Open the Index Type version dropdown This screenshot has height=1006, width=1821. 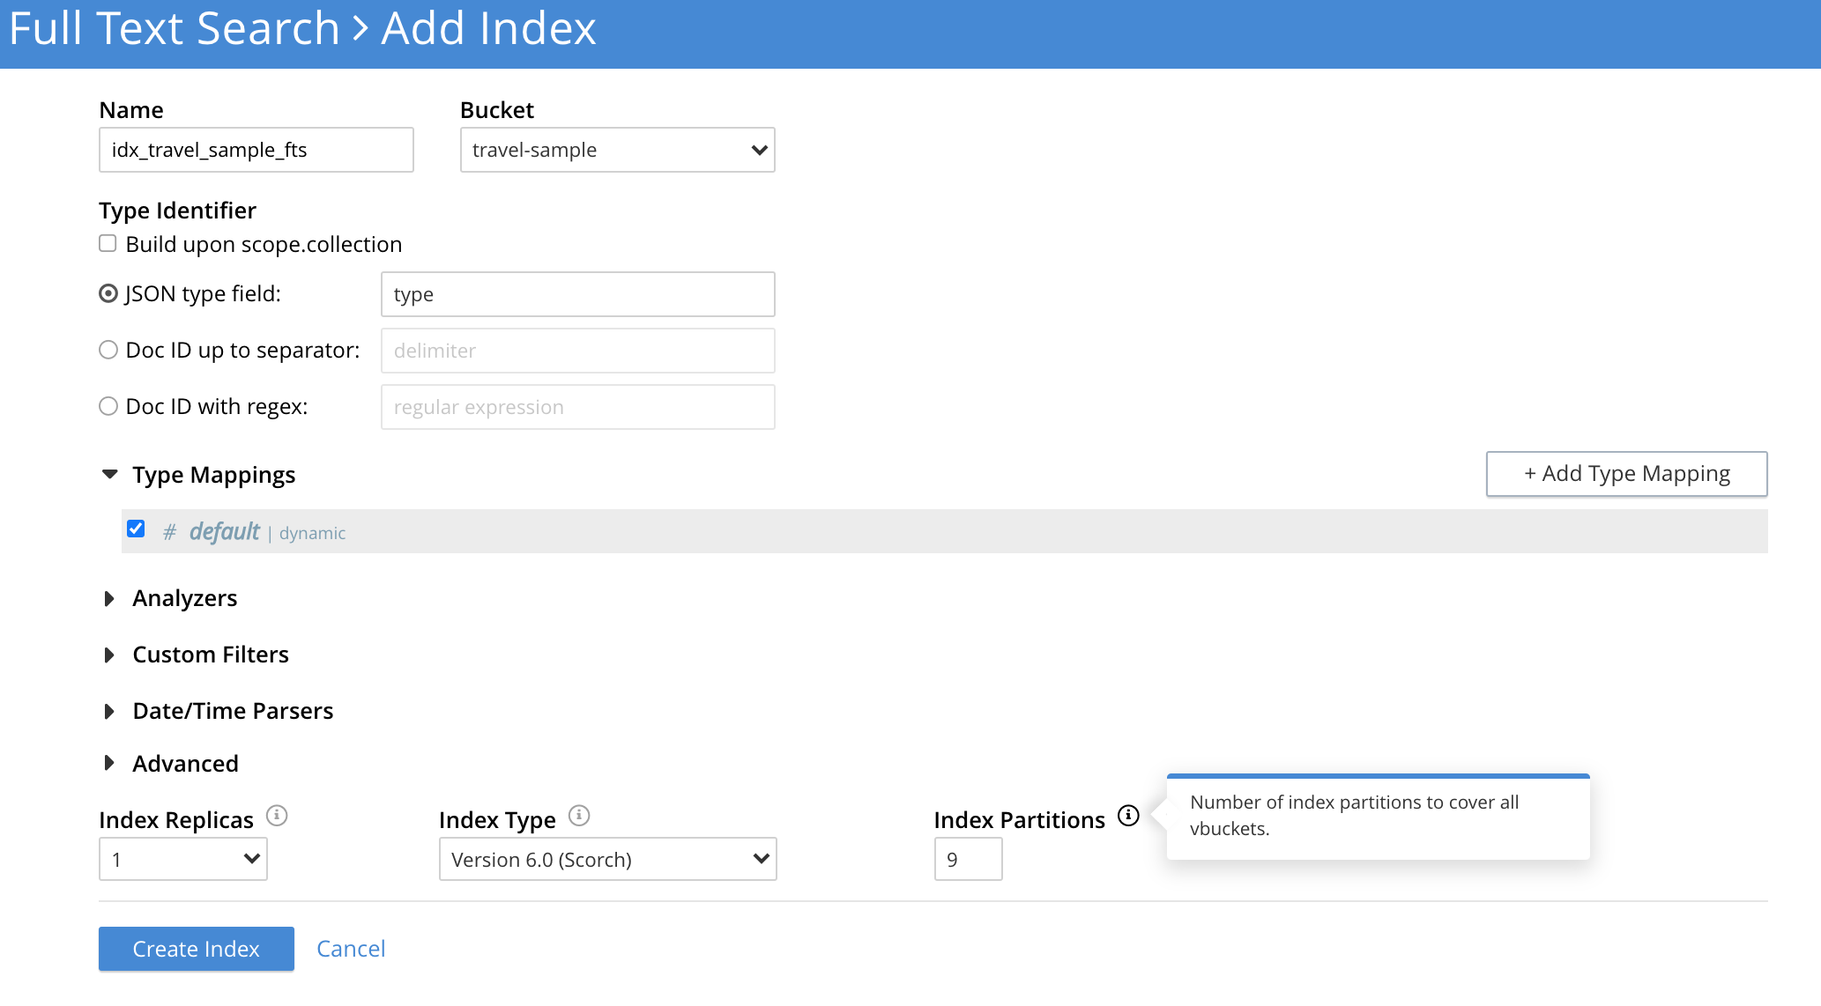(607, 859)
